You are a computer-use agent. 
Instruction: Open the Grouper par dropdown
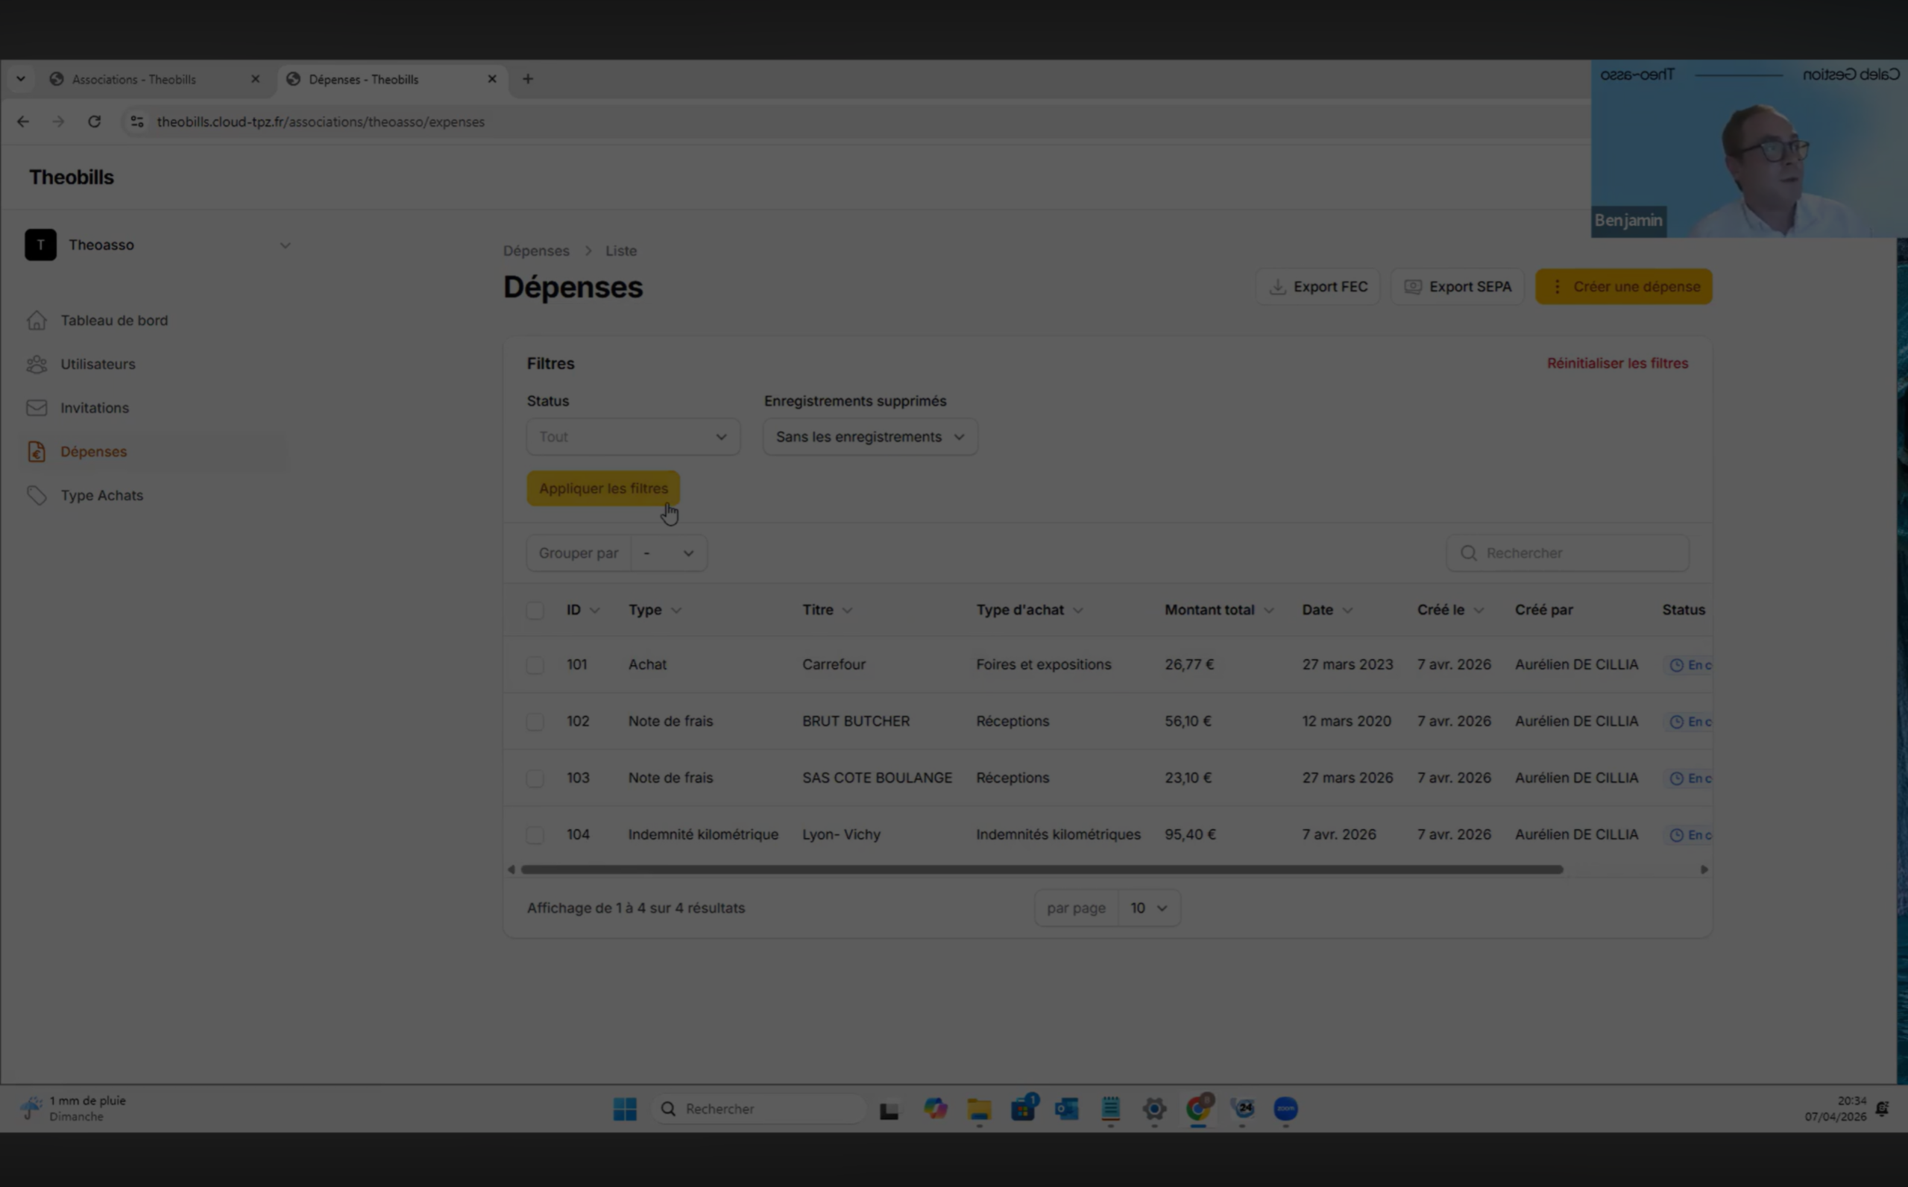669,553
